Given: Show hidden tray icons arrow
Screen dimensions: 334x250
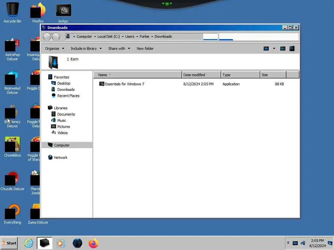Looking at the screenshot, I should (x=288, y=243).
